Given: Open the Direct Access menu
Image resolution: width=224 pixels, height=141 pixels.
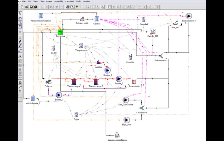Looking at the screenshot, I should click(x=46, y=1).
